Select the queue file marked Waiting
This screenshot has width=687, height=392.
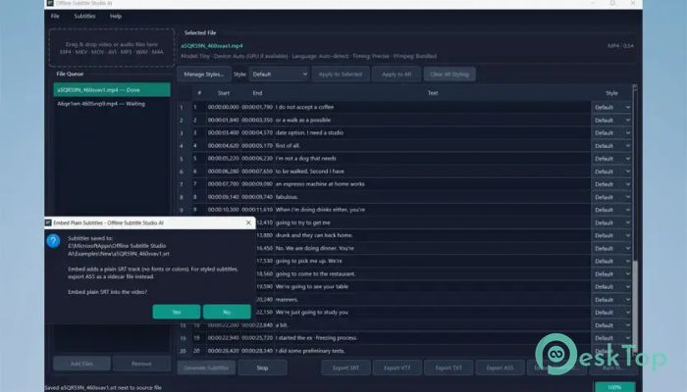[x=112, y=104]
